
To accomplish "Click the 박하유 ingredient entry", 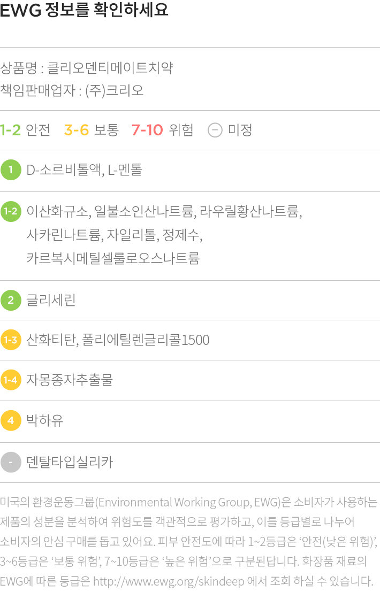I will tap(44, 420).
